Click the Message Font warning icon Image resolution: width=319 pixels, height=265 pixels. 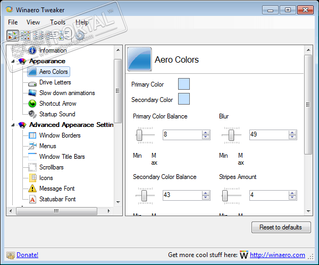(32, 189)
